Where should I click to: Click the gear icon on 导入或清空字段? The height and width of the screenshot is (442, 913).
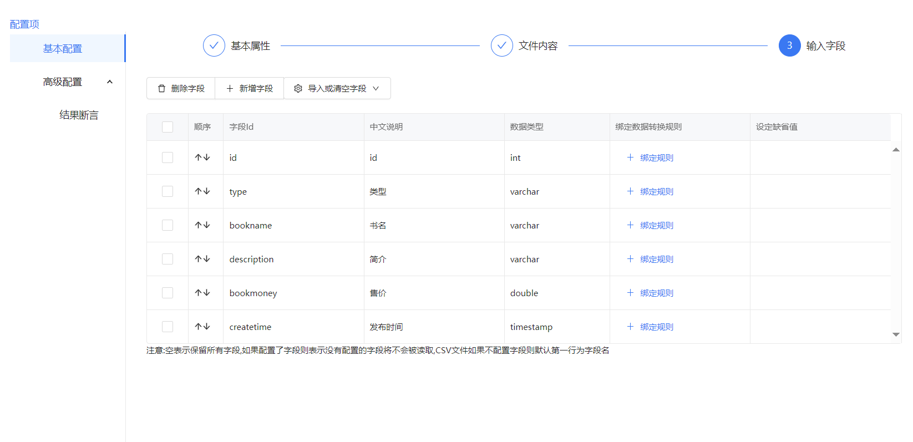[x=298, y=88]
